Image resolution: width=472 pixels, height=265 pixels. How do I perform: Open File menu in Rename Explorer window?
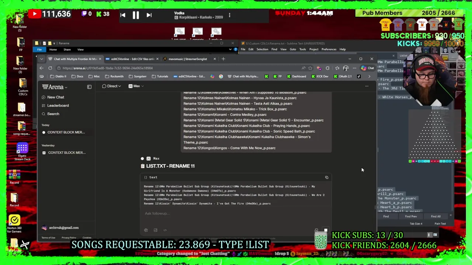point(39,50)
